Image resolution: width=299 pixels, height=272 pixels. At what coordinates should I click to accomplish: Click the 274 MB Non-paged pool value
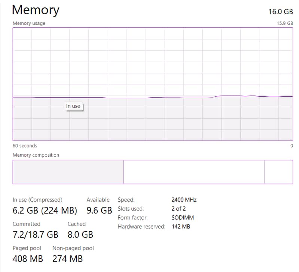coord(67,259)
